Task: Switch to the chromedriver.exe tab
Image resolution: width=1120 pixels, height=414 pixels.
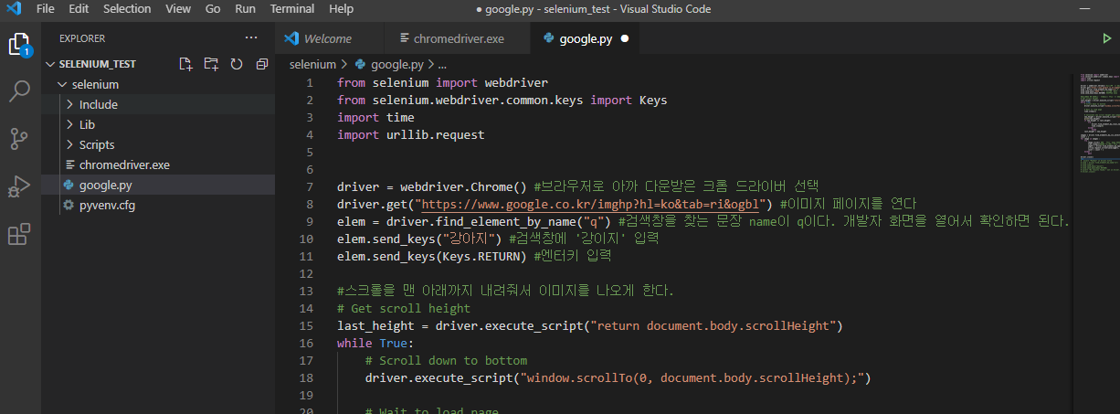Action: coord(458,39)
